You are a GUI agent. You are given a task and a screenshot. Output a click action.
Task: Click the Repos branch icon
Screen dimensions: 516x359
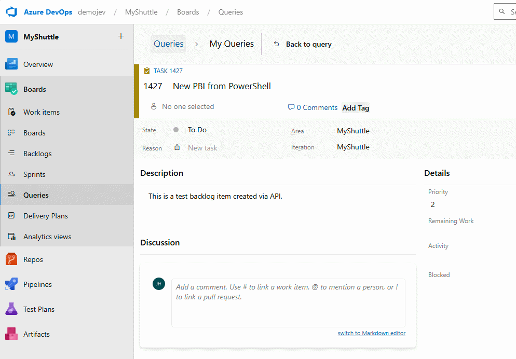11,259
